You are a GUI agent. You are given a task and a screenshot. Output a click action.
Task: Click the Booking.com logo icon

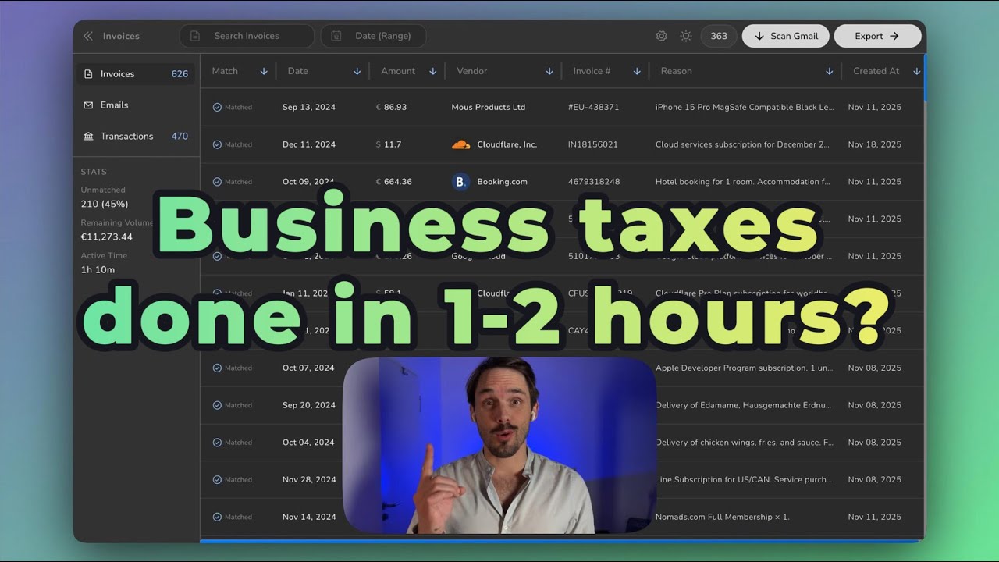point(460,182)
